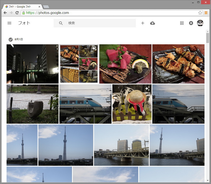Image resolution: width=211 pixels, height=184 pixels.
Task: Bookmark this page with star icon
Action: pos(200,13)
